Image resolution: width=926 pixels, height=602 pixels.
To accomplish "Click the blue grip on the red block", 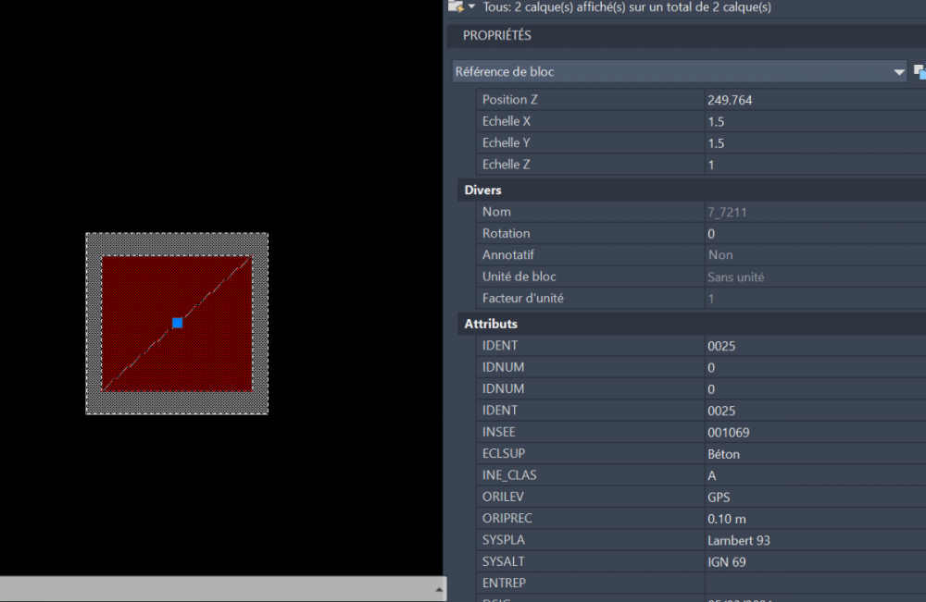I will [x=177, y=323].
